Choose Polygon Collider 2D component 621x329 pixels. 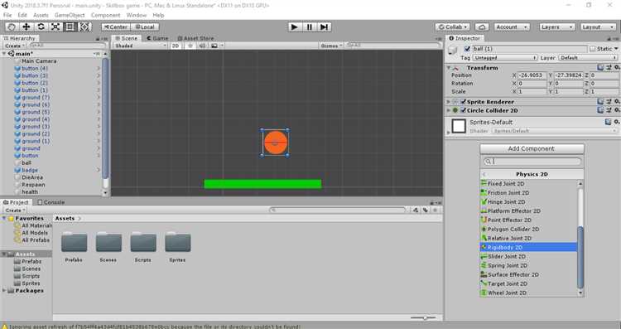click(529, 229)
